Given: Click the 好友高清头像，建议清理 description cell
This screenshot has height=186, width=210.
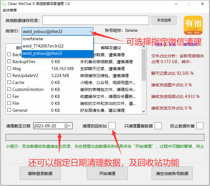Looking at the screenshot, I should pos(102,110).
